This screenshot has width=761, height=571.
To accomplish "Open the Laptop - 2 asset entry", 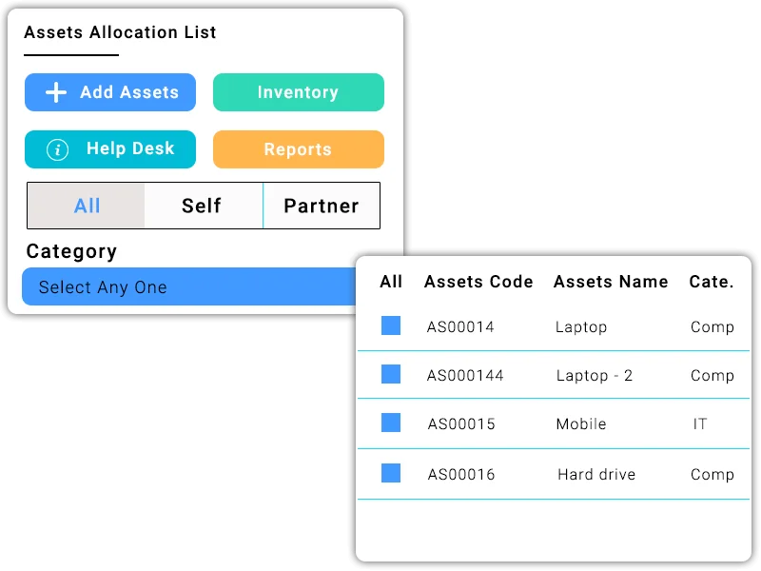I will [x=595, y=376].
